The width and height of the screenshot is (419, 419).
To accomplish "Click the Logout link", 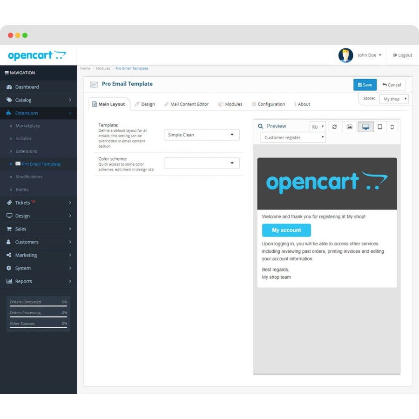I will [x=402, y=55].
